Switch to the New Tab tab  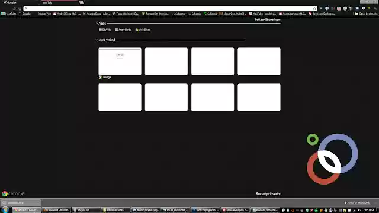[59, 2]
